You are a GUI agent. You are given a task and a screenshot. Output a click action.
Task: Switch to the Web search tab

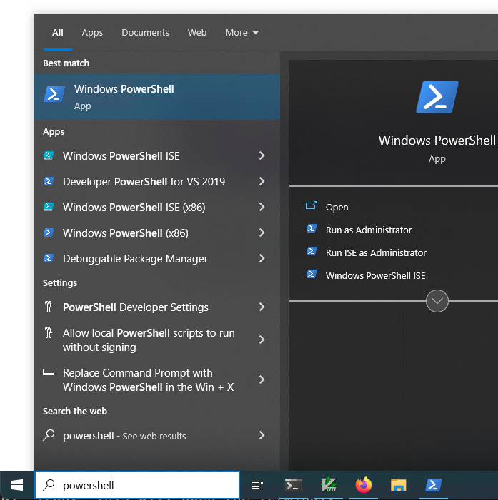(x=197, y=33)
